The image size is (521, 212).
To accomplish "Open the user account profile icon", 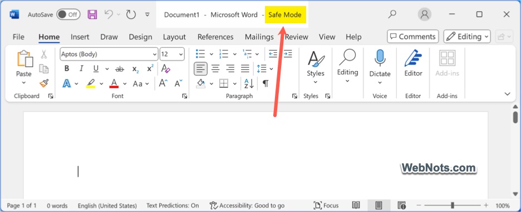I will click(x=424, y=14).
